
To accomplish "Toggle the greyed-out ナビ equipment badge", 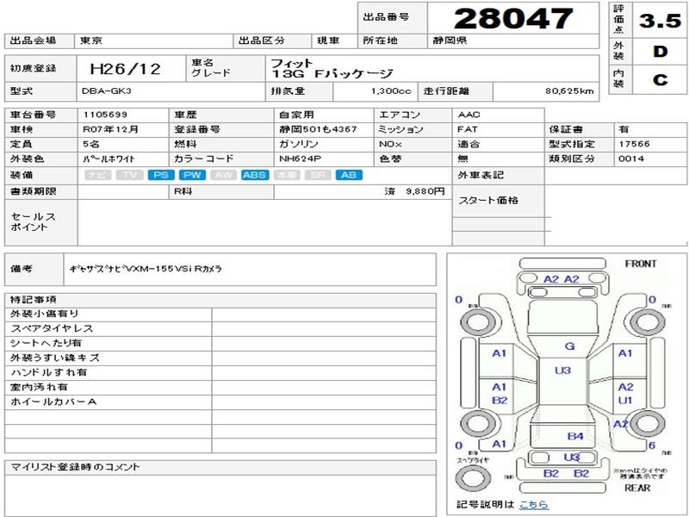I will coord(98,175).
